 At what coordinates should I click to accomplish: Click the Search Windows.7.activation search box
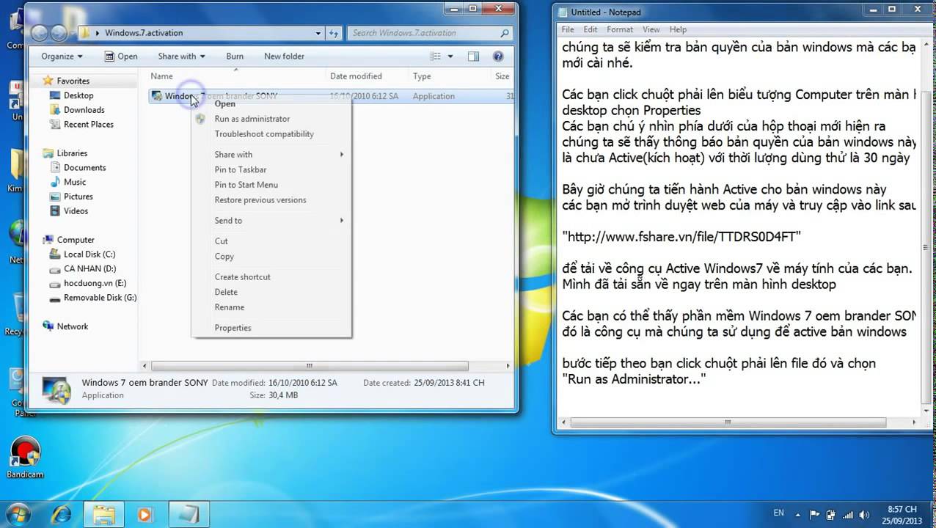(431, 33)
